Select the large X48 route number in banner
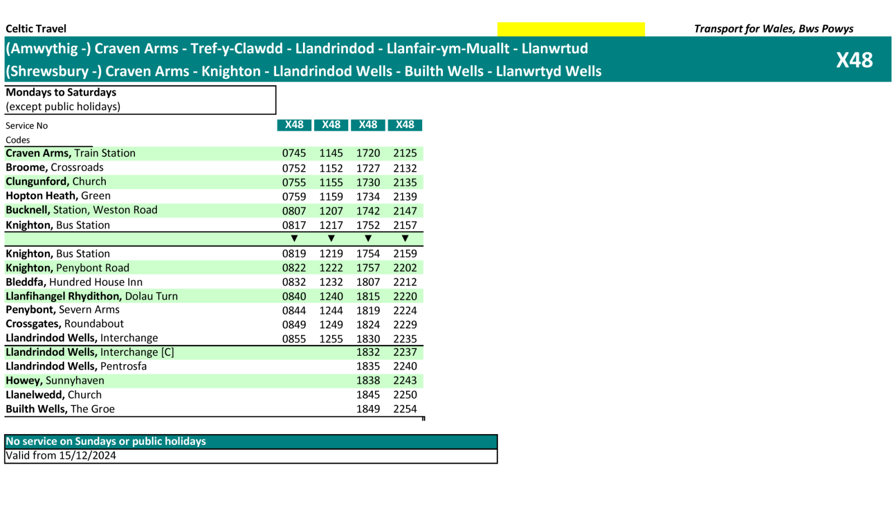896x517 pixels. coord(855,60)
